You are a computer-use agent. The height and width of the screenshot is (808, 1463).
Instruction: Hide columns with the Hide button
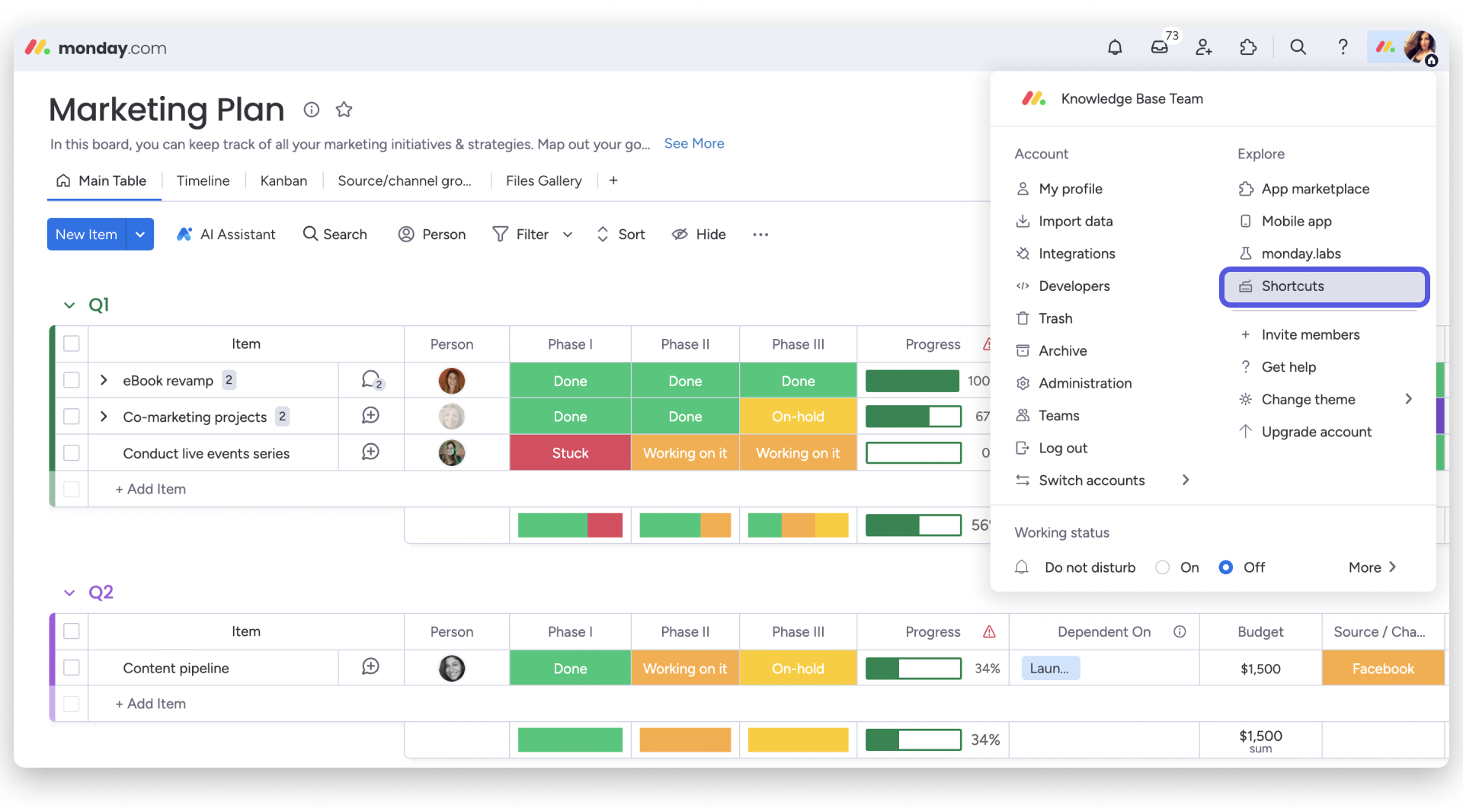click(698, 235)
